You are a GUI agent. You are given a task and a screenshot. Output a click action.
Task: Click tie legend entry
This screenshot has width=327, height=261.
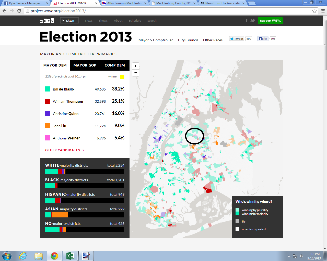[x=240, y=221]
